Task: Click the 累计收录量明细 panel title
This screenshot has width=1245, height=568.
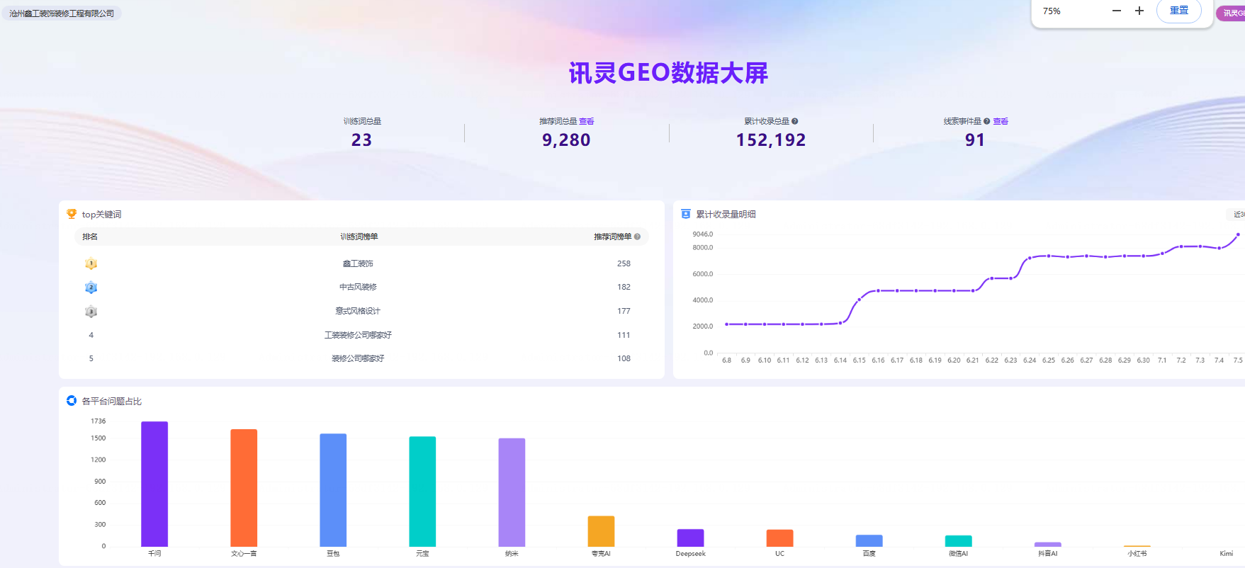Action: coord(726,214)
